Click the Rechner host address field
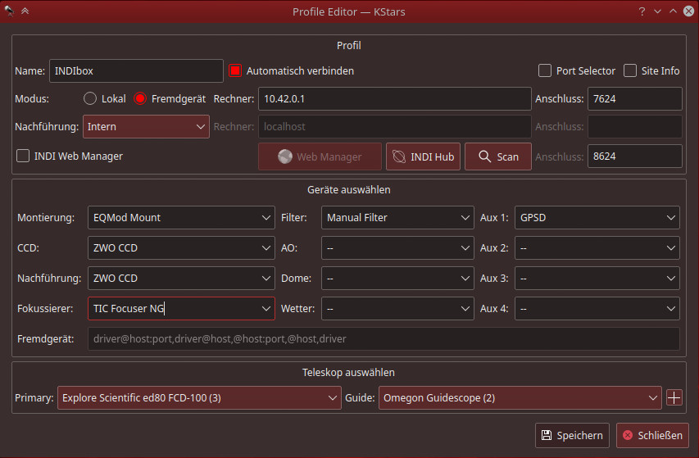 pos(394,98)
